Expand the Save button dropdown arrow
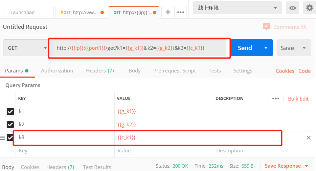Viewport: 316px width, 171px height. (x=304, y=48)
